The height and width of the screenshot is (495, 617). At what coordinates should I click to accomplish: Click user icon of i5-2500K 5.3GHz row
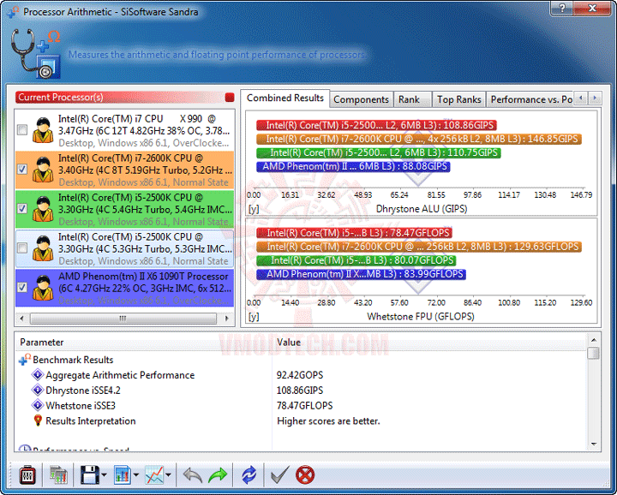[43, 248]
